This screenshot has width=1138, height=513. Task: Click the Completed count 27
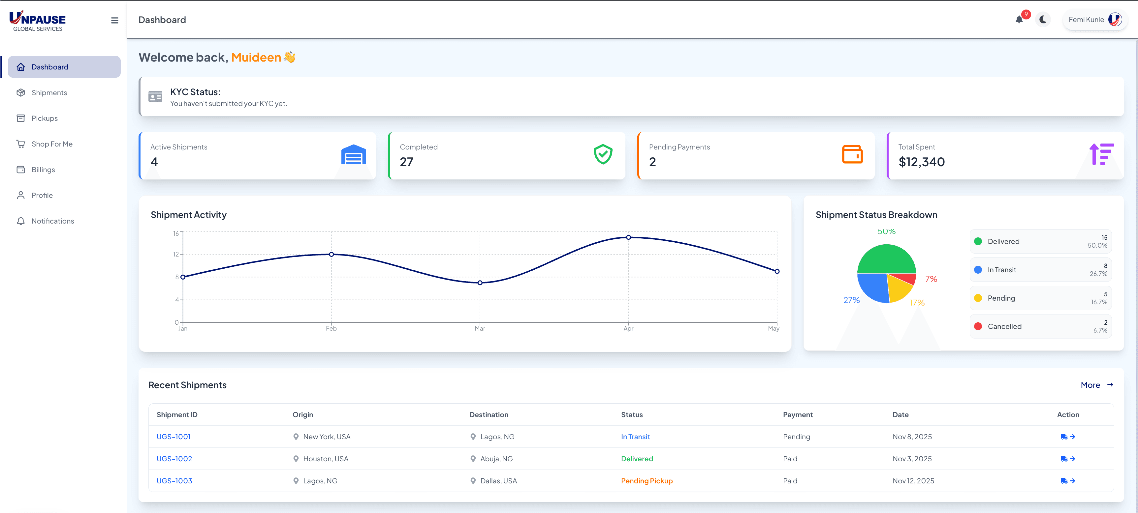coord(406,162)
